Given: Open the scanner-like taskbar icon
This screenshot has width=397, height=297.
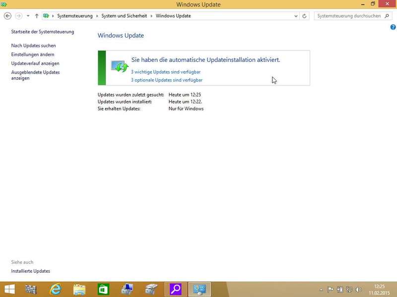Looking at the screenshot, I should [151, 289].
